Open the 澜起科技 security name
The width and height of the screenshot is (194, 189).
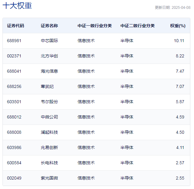(x=49, y=132)
